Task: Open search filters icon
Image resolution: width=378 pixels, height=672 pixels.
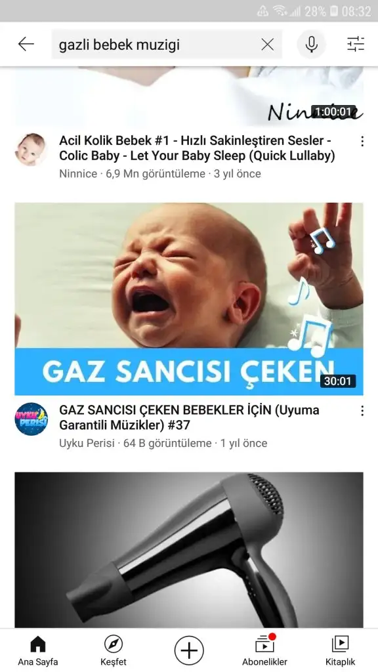Action: (355, 44)
